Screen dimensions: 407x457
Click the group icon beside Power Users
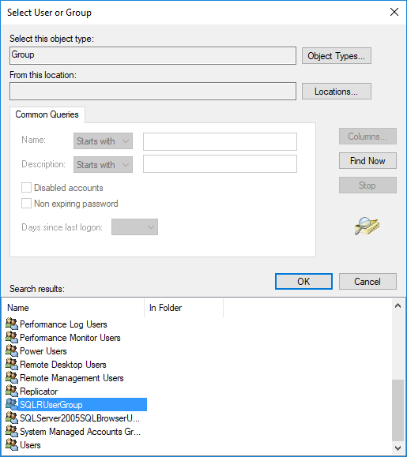click(x=12, y=350)
